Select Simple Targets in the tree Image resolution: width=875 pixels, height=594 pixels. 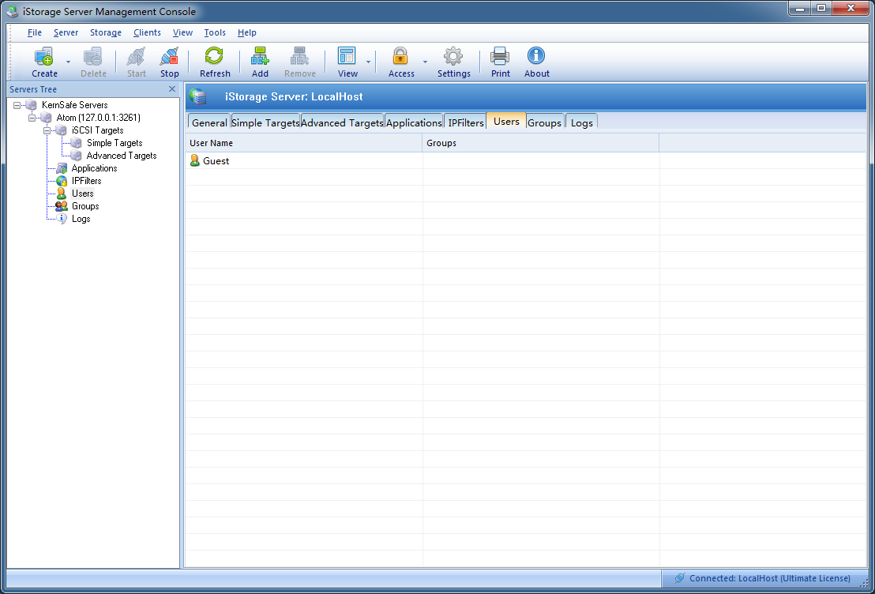coord(115,143)
